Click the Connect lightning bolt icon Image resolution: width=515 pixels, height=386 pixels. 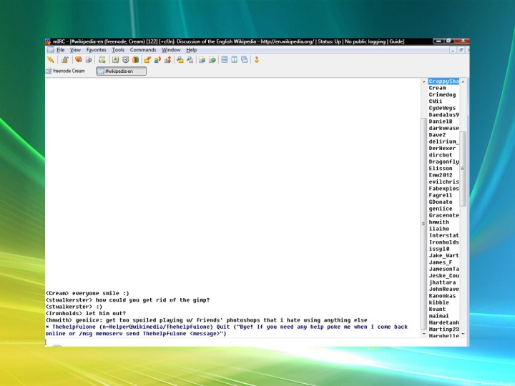click(51, 60)
